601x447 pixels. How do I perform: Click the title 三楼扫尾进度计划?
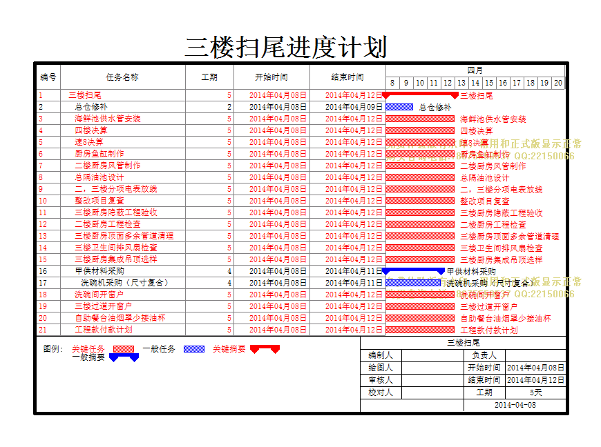tap(286, 48)
